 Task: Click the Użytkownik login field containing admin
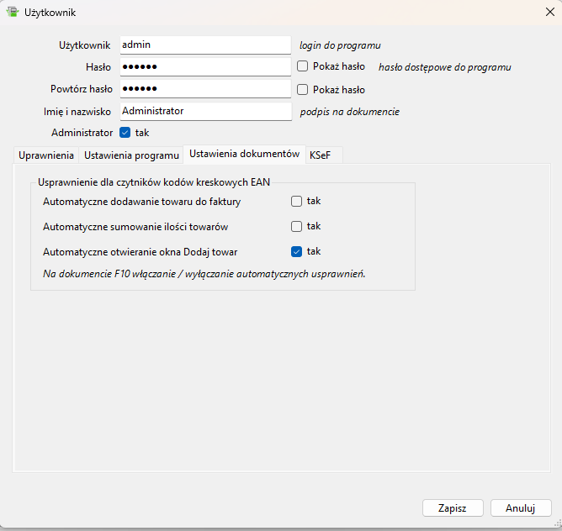(x=205, y=45)
